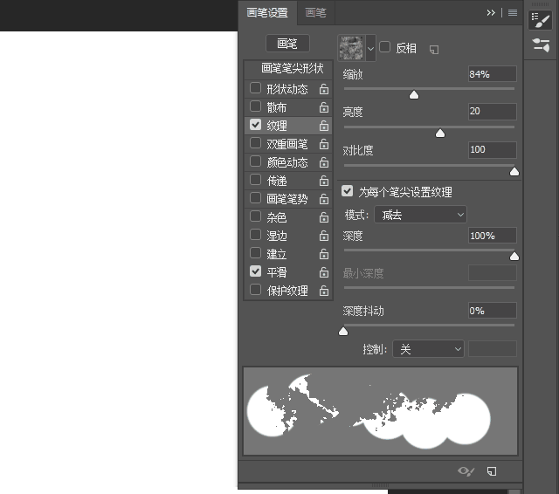Collapse panel with double-arrow icon

tap(491, 13)
